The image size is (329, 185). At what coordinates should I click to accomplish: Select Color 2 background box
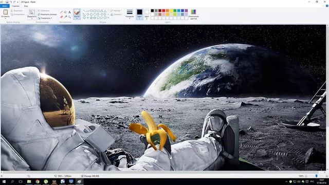pos(147,14)
